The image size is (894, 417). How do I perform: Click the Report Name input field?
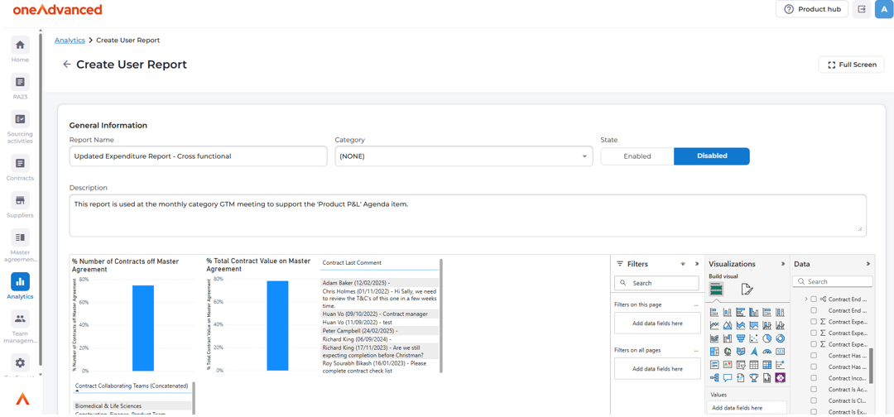pos(198,156)
